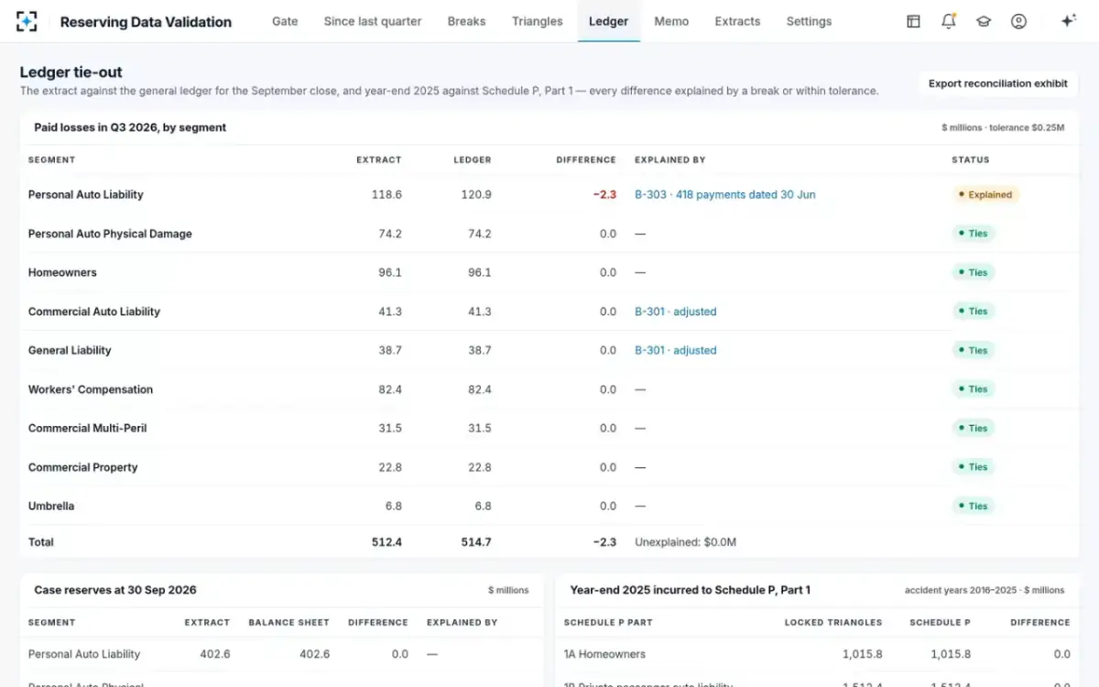
Task: Click Year-end 2025 incurred to Schedule P heading
Action: (690, 590)
